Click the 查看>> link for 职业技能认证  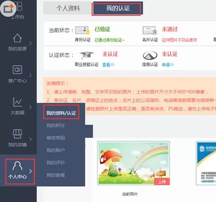pos(108,65)
